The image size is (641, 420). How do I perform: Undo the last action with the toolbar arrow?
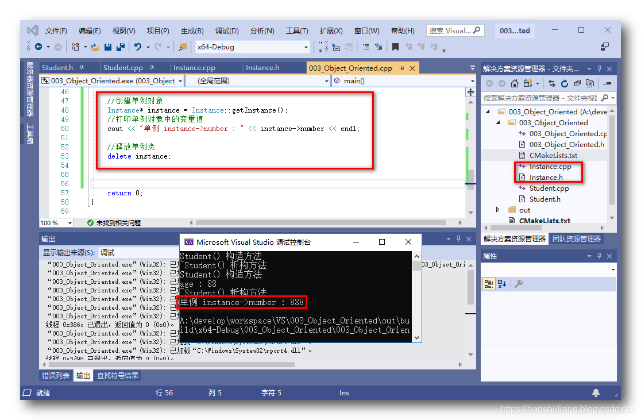138,47
